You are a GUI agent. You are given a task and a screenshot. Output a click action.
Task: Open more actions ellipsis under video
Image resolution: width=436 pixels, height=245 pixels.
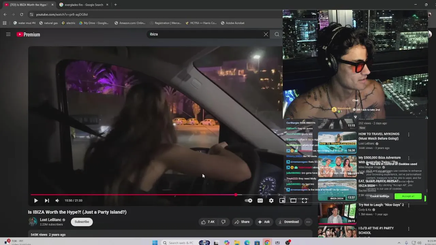click(308, 222)
